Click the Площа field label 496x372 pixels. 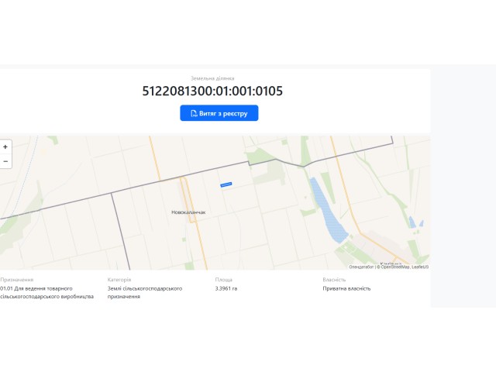click(224, 280)
